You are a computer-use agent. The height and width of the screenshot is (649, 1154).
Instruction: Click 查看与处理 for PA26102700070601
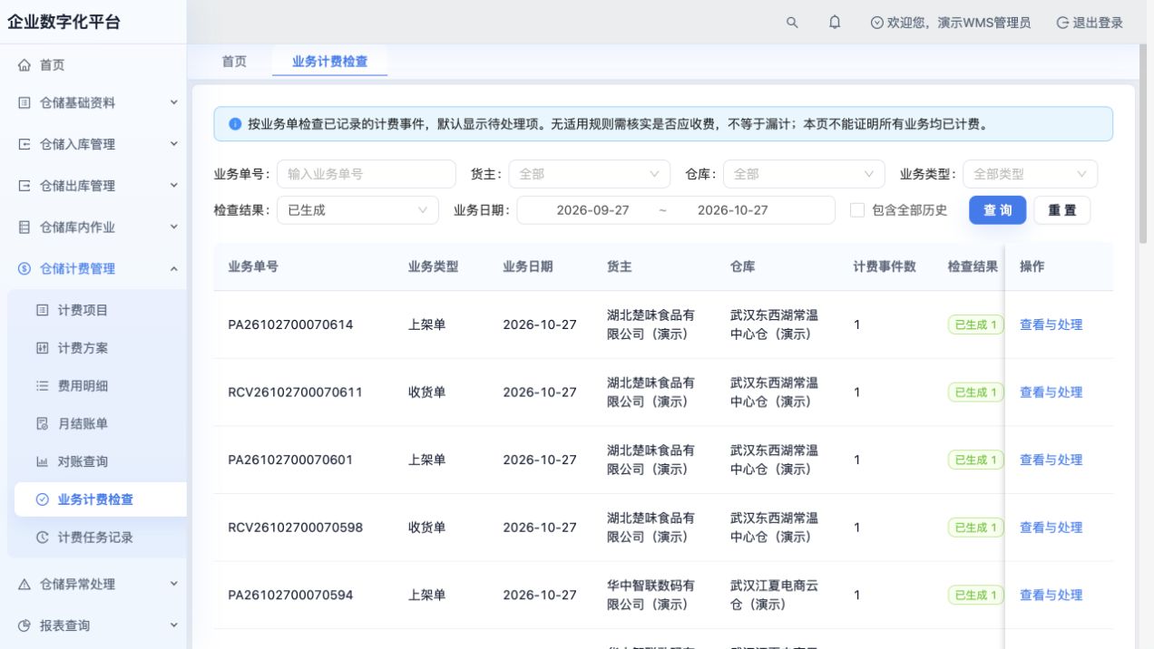1051,460
